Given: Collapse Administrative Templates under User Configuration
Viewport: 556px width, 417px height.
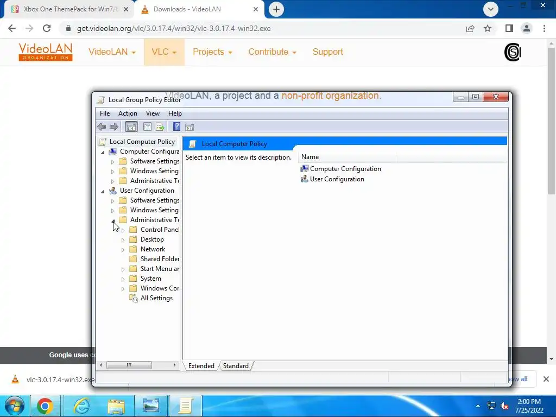Looking at the screenshot, I should tap(113, 221).
